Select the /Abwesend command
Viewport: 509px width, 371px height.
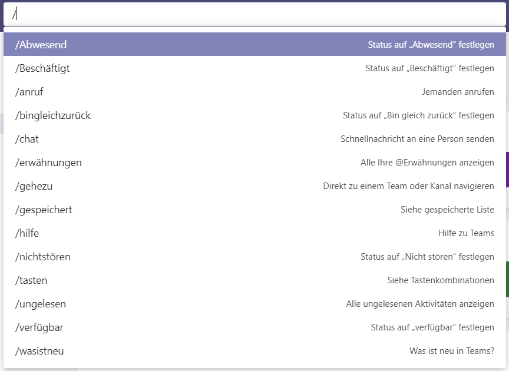[x=254, y=44]
